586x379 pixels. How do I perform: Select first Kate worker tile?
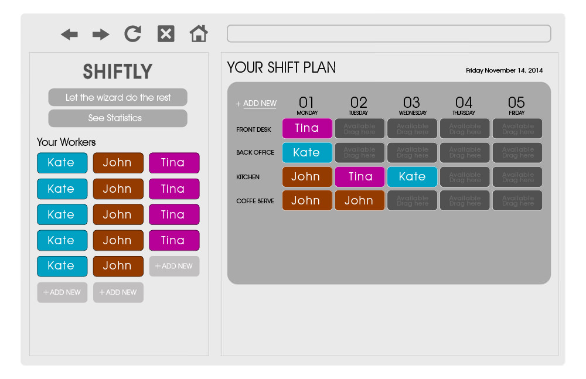tap(62, 163)
